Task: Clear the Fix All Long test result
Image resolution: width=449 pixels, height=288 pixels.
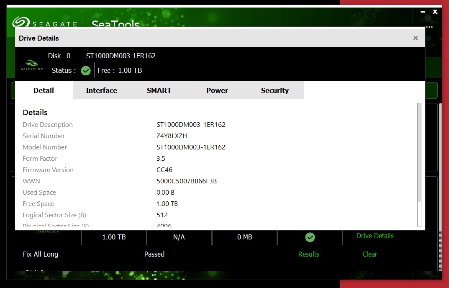Action: (369, 254)
